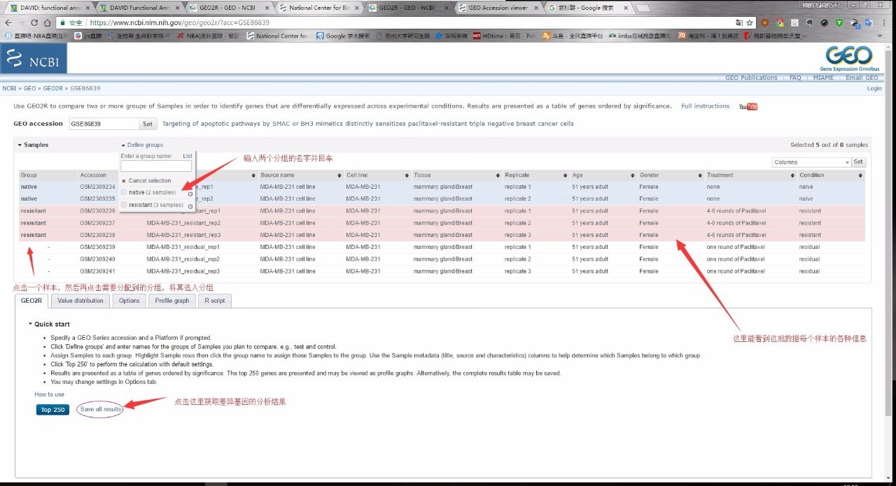
Task: Click the NCBI logo
Action: [x=34, y=59]
